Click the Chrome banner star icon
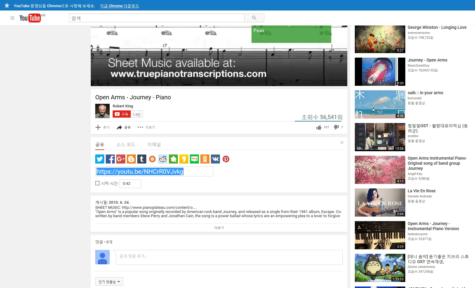This screenshot has width=475, height=288. coord(7,6)
